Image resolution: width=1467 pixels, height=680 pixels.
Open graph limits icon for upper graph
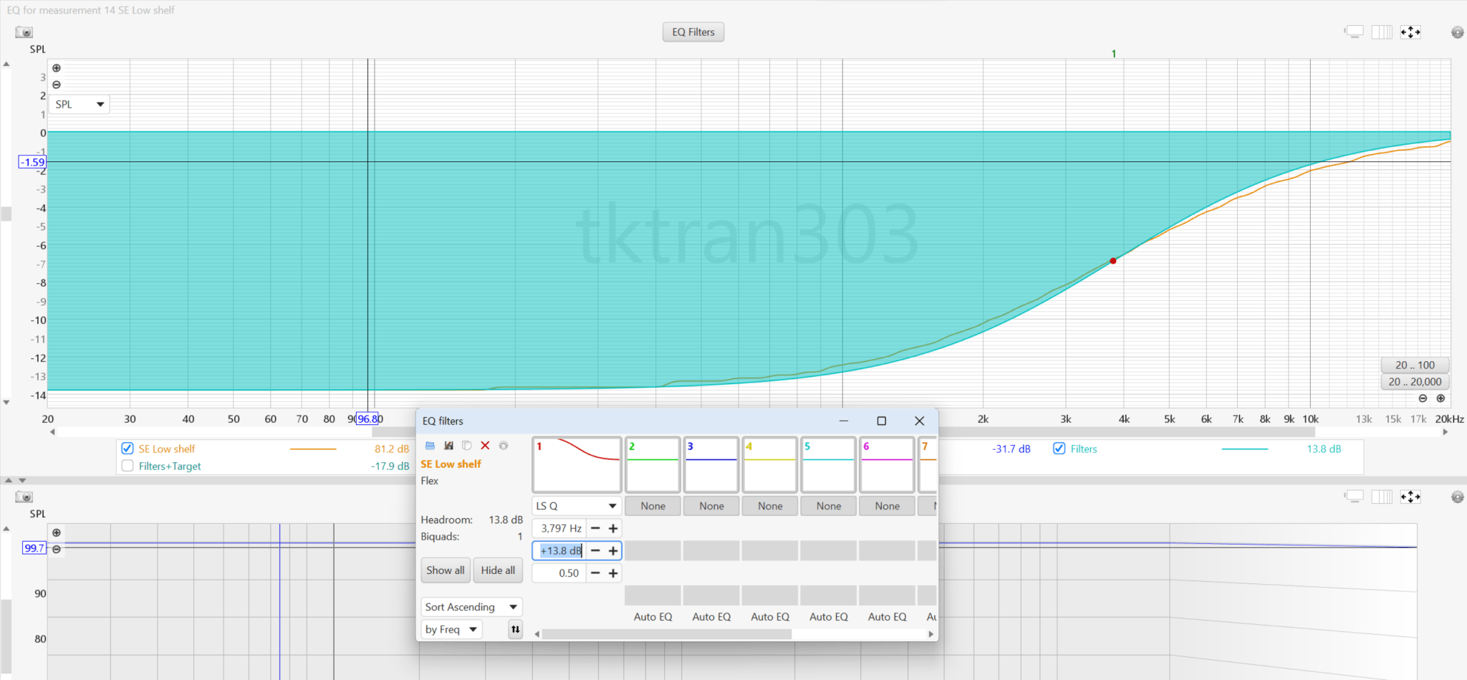coord(1410,32)
